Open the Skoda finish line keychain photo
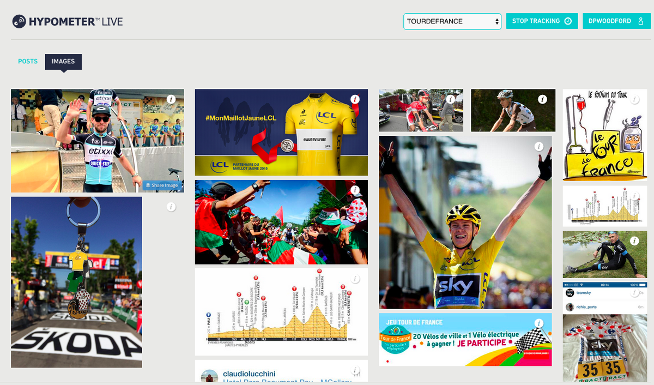The image size is (654, 385). 76,282
